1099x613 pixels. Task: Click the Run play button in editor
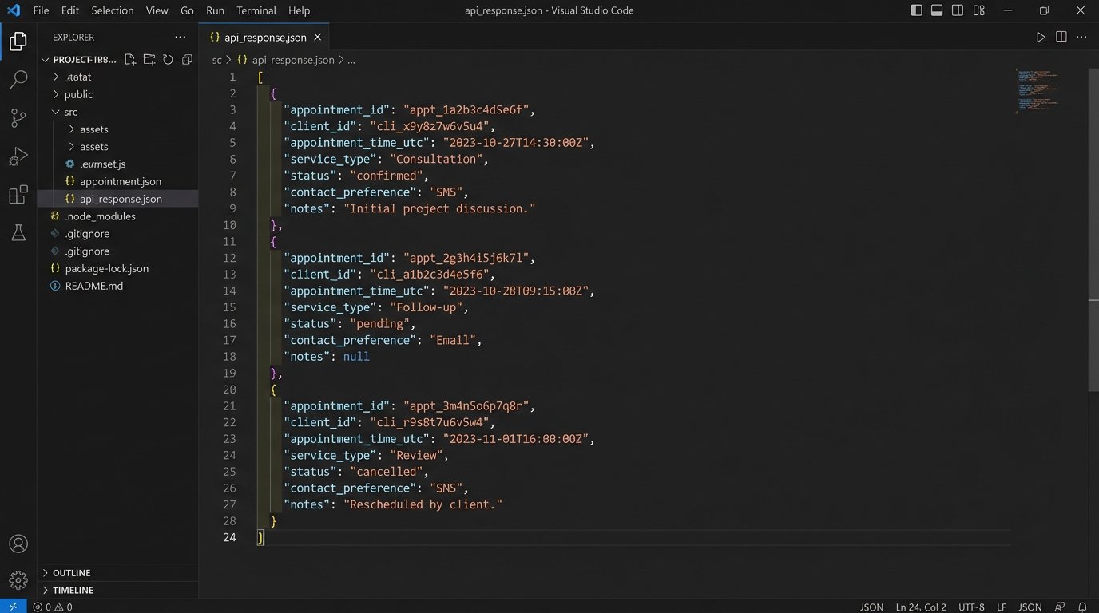tap(1040, 38)
